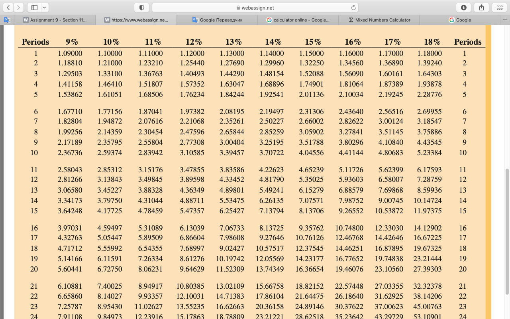The image size is (510, 319).
Task: Click the table value 1.36763
Action: 151,74
